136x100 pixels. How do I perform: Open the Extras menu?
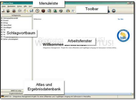point(20,6)
